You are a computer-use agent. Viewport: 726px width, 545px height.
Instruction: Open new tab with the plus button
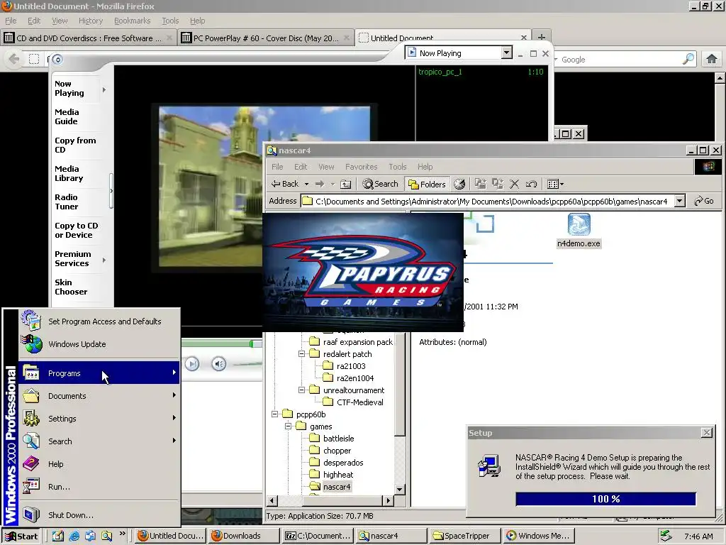click(541, 37)
